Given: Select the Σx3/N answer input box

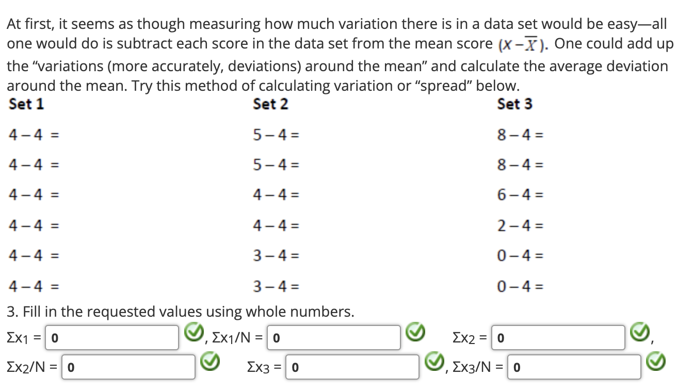Looking at the screenshot, I should tap(574, 367).
